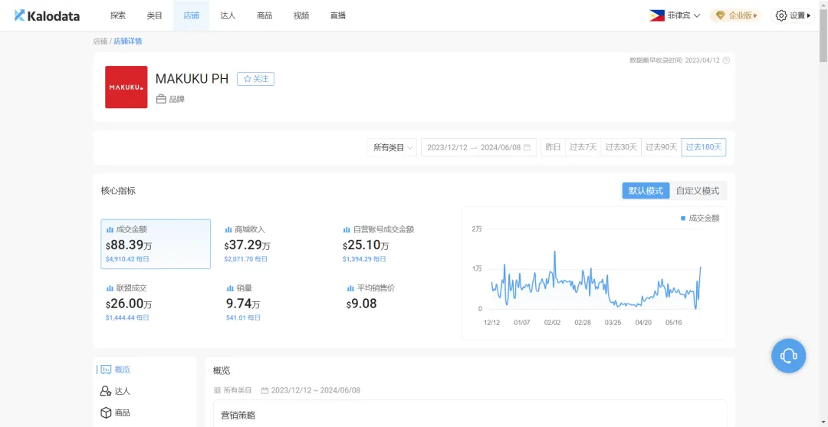Click the 9.74万 销量 value

[243, 304]
